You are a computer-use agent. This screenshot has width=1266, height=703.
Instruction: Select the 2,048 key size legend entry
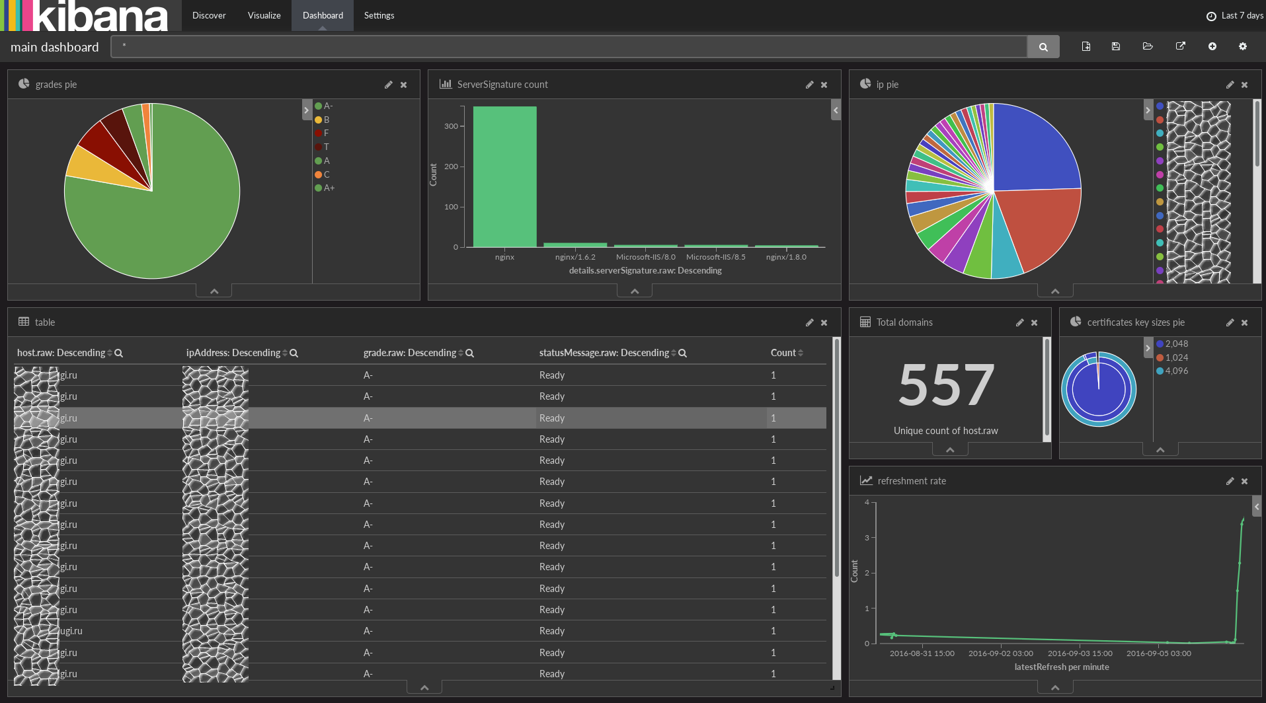coord(1172,344)
